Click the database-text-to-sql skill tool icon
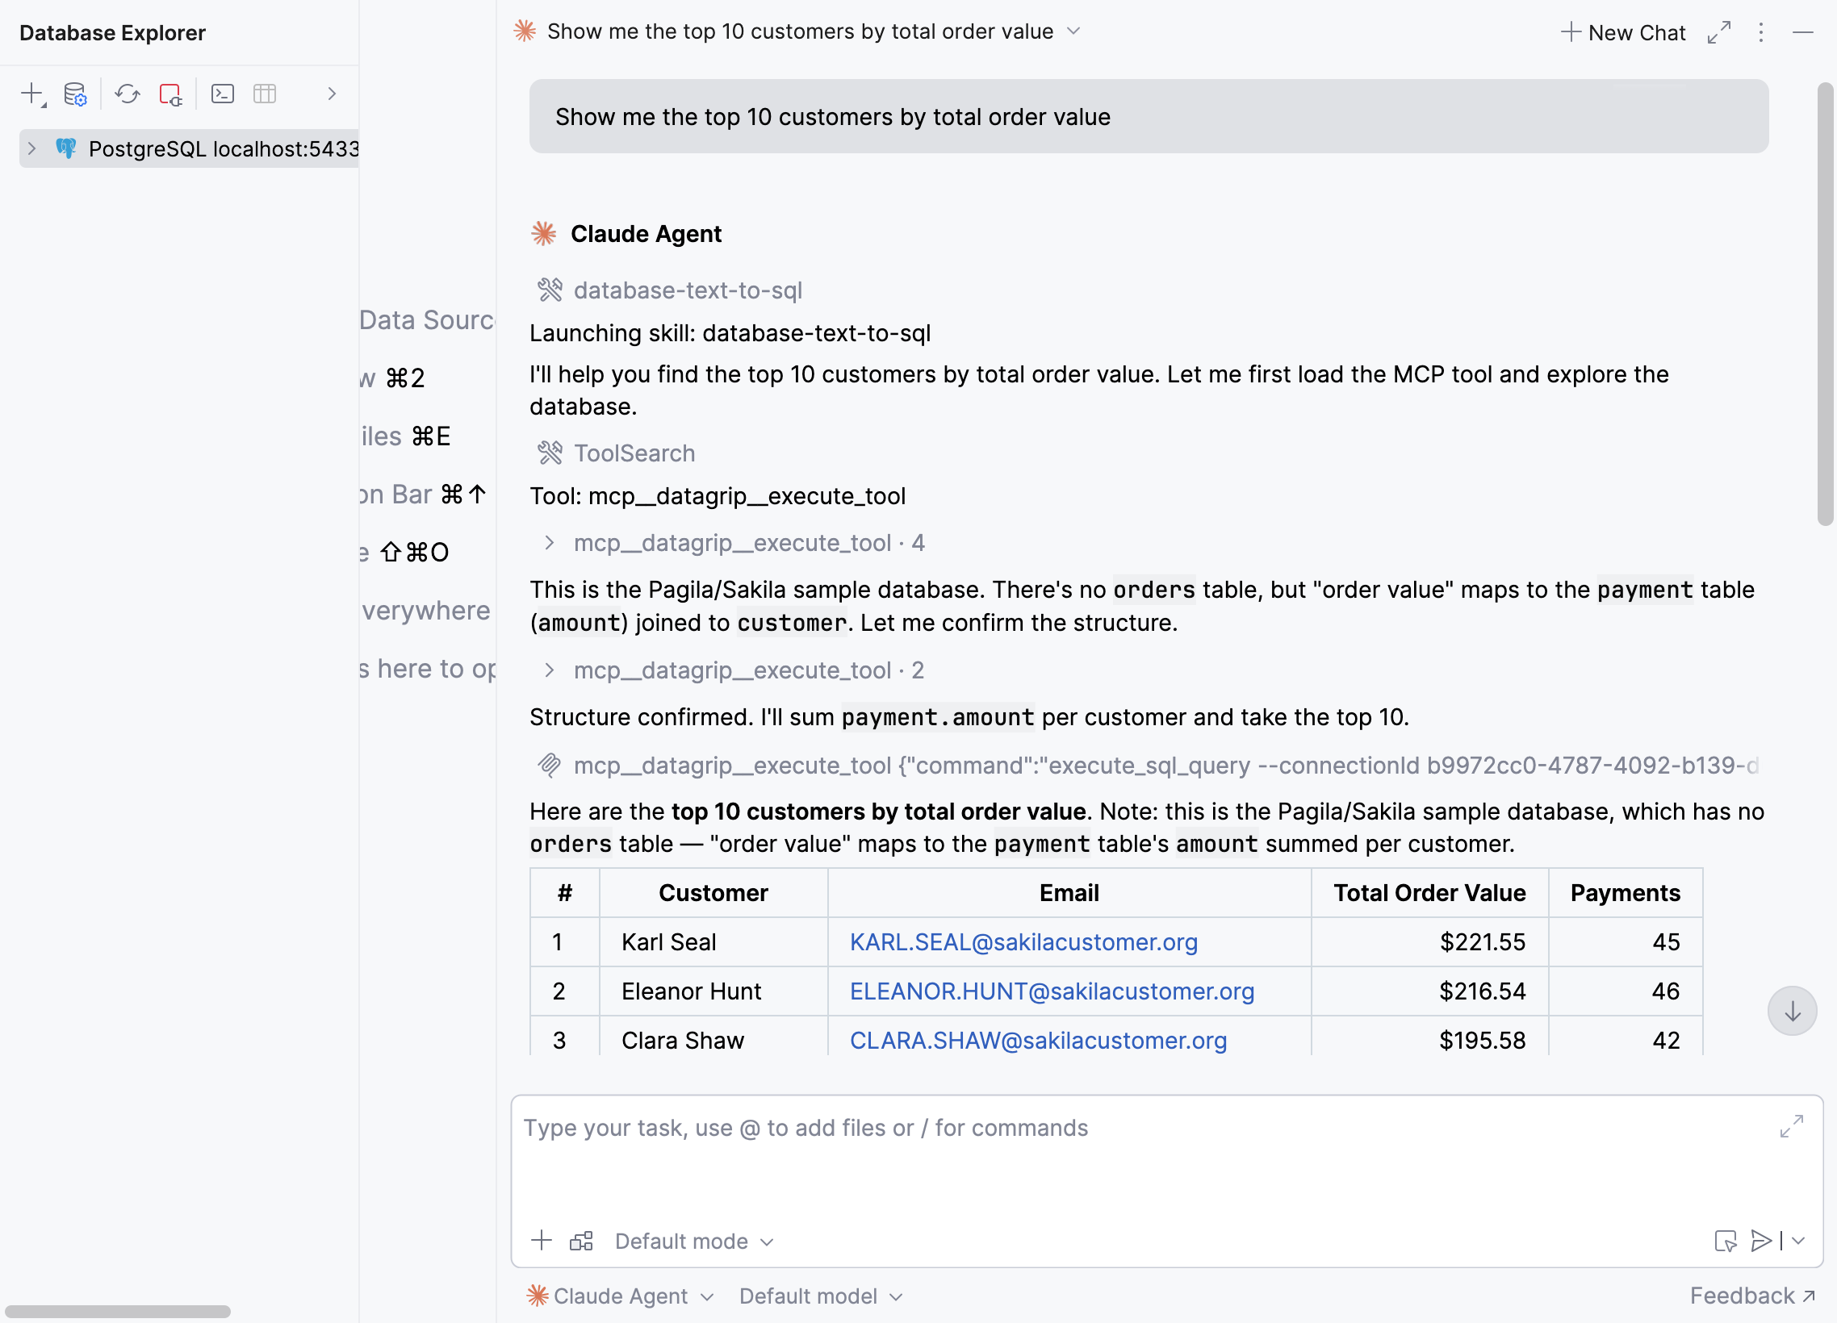This screenshot has width=1837, height=1323. click(x=550, y=290)
